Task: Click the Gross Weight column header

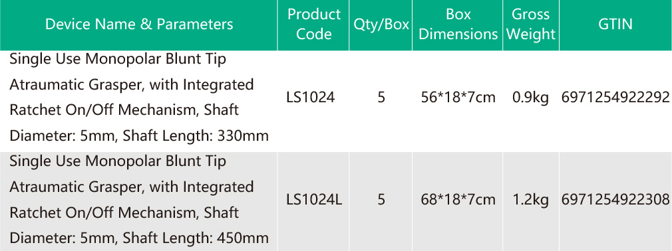Action: pyautogui.click(x=530, y=25)
